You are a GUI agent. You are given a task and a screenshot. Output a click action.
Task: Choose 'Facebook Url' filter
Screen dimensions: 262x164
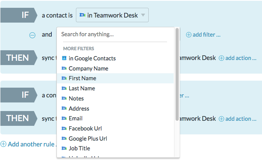[x=115, y=129]
